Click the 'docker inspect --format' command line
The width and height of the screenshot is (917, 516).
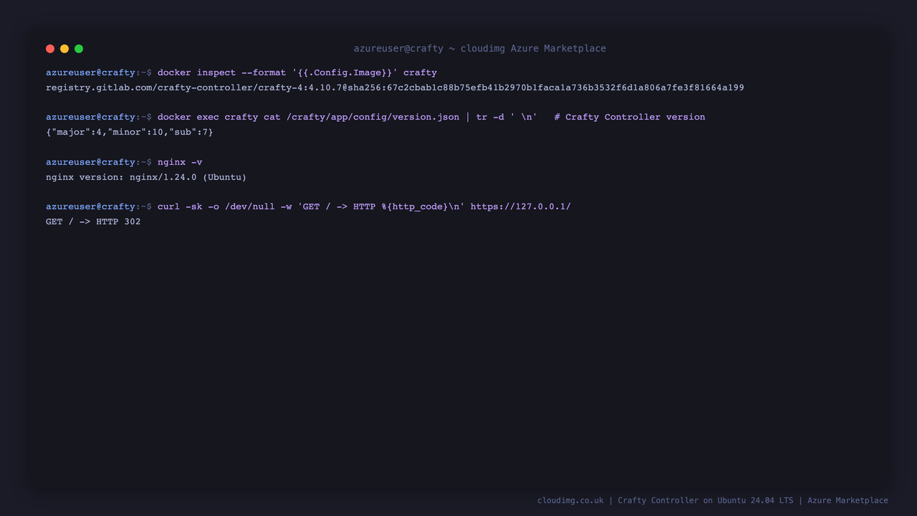click(241, 72)
